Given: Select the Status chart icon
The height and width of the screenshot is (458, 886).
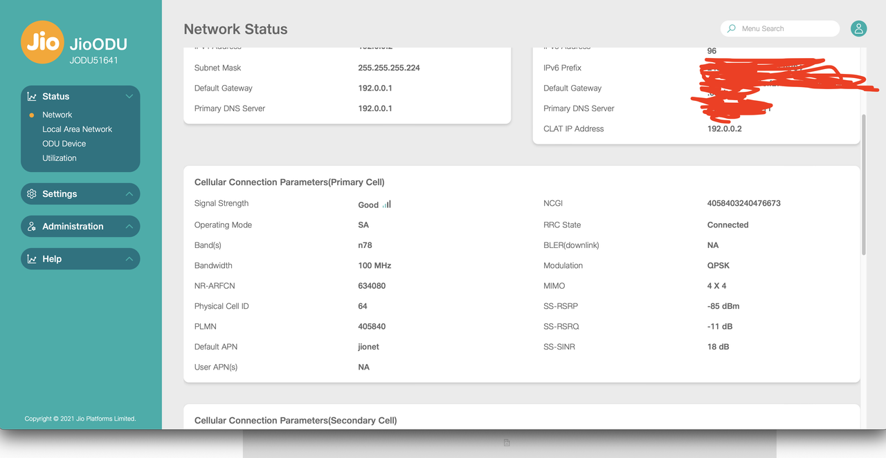Looking at the screenshot, I should click(x=31, y=96).
